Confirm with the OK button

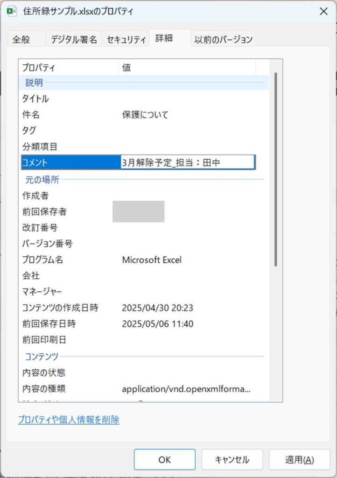coord(165,459)
